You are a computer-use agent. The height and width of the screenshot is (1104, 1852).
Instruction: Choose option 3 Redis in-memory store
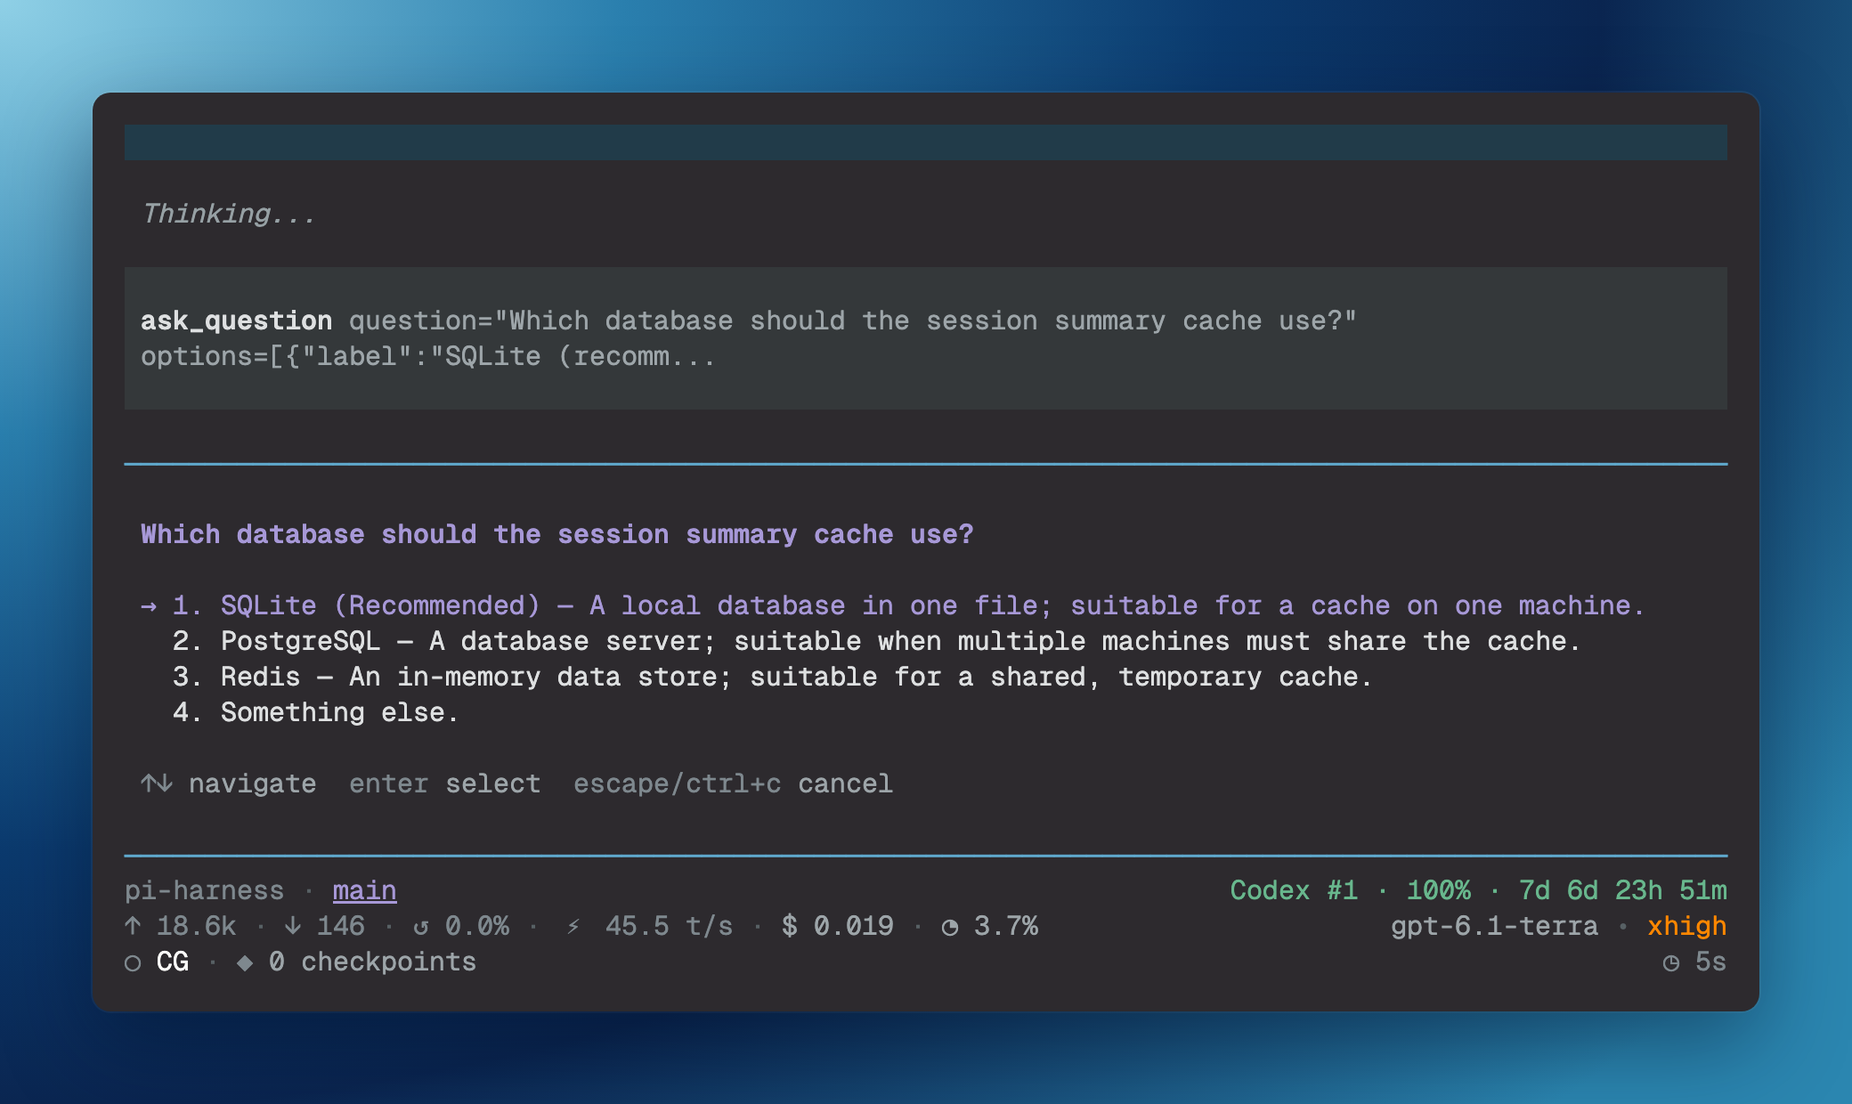pos(772,677)
